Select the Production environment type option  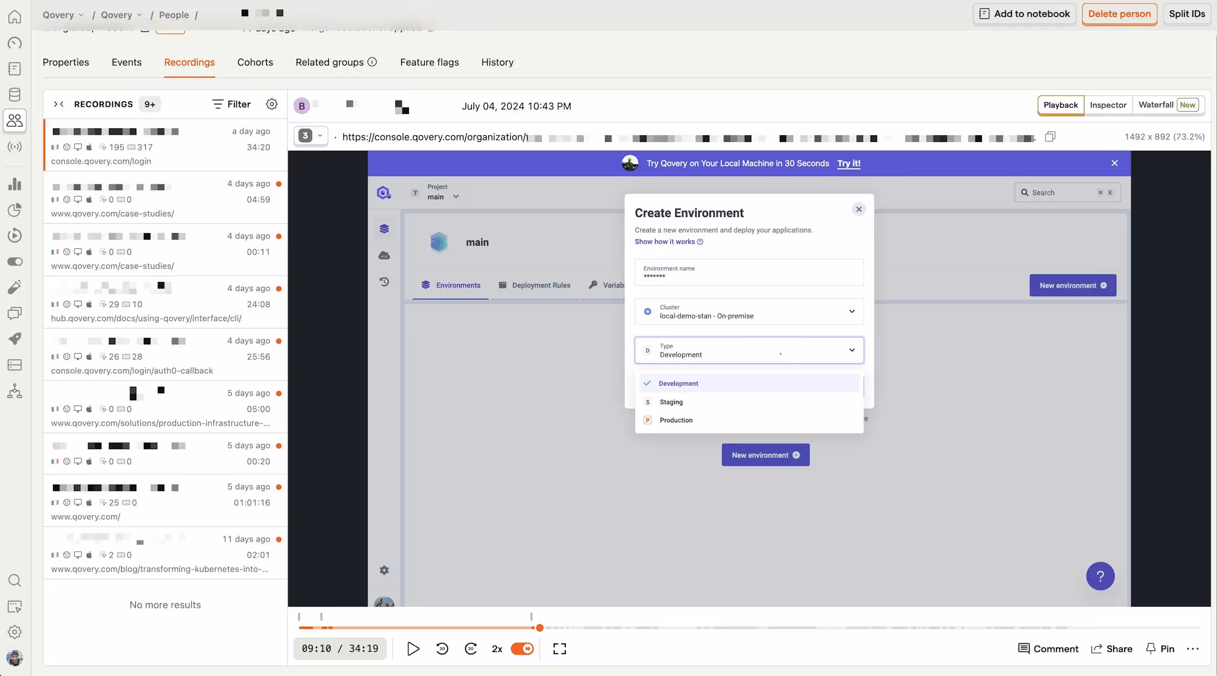676,420
